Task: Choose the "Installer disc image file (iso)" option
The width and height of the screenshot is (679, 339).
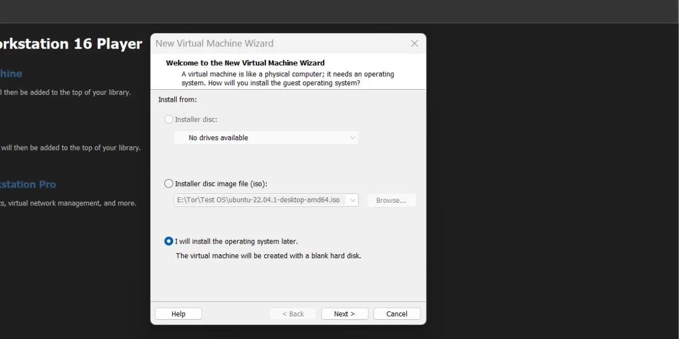Action: [169, 183]
